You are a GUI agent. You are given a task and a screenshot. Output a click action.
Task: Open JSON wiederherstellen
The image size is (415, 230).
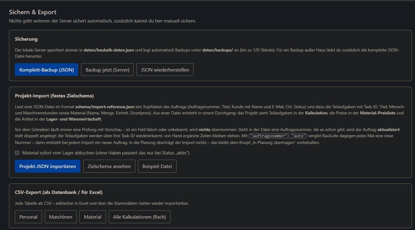pos(165,70)
